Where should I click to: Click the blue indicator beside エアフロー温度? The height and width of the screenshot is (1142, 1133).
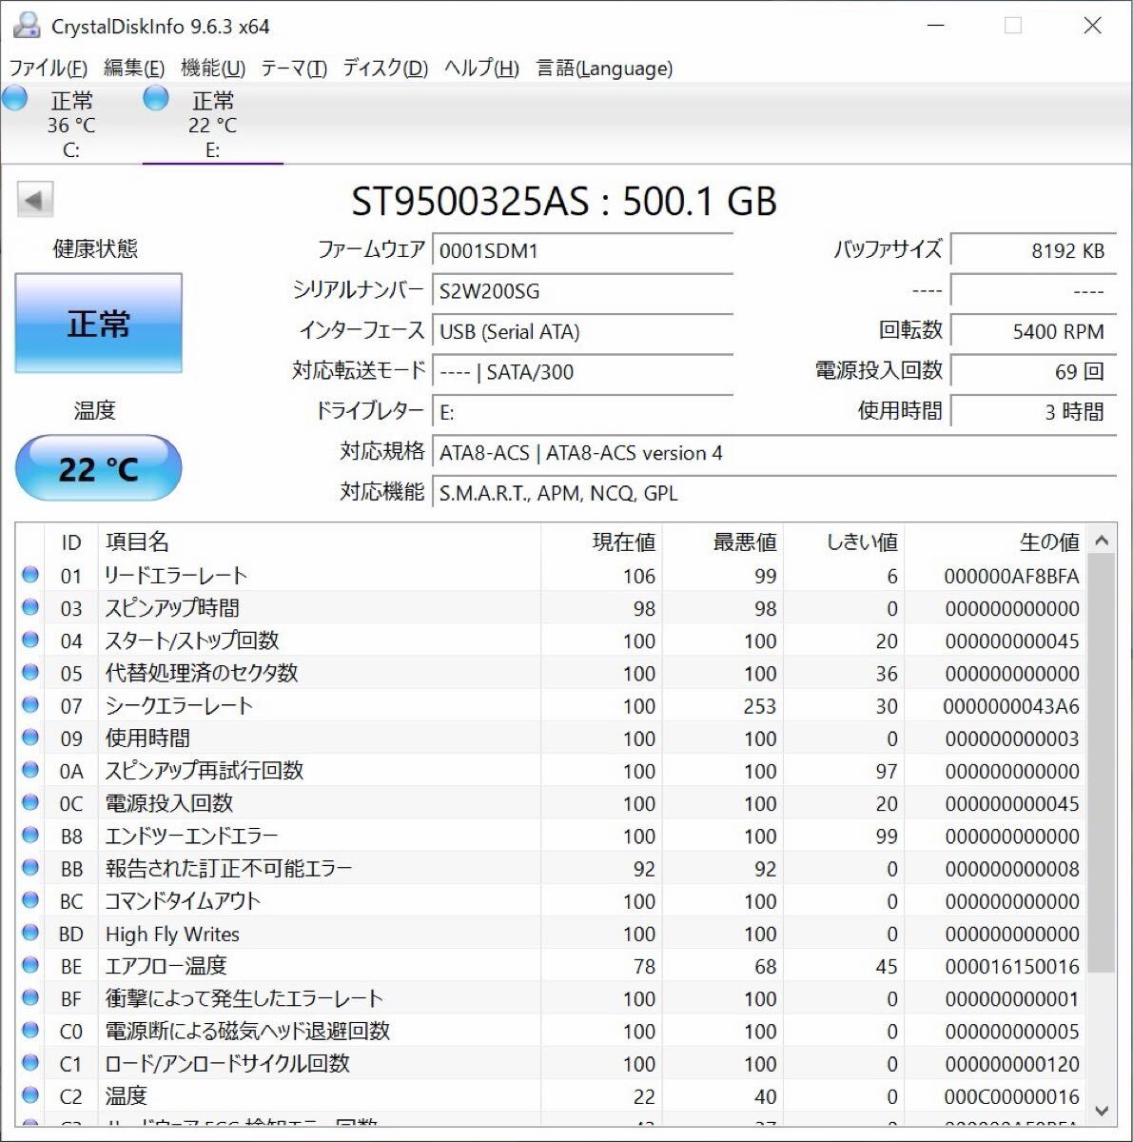(x=29, y=966)
